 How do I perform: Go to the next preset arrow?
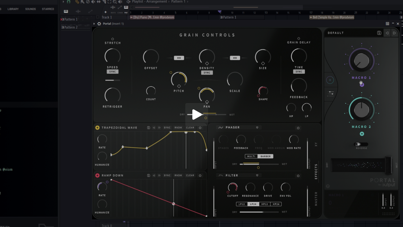click(394, 33)
